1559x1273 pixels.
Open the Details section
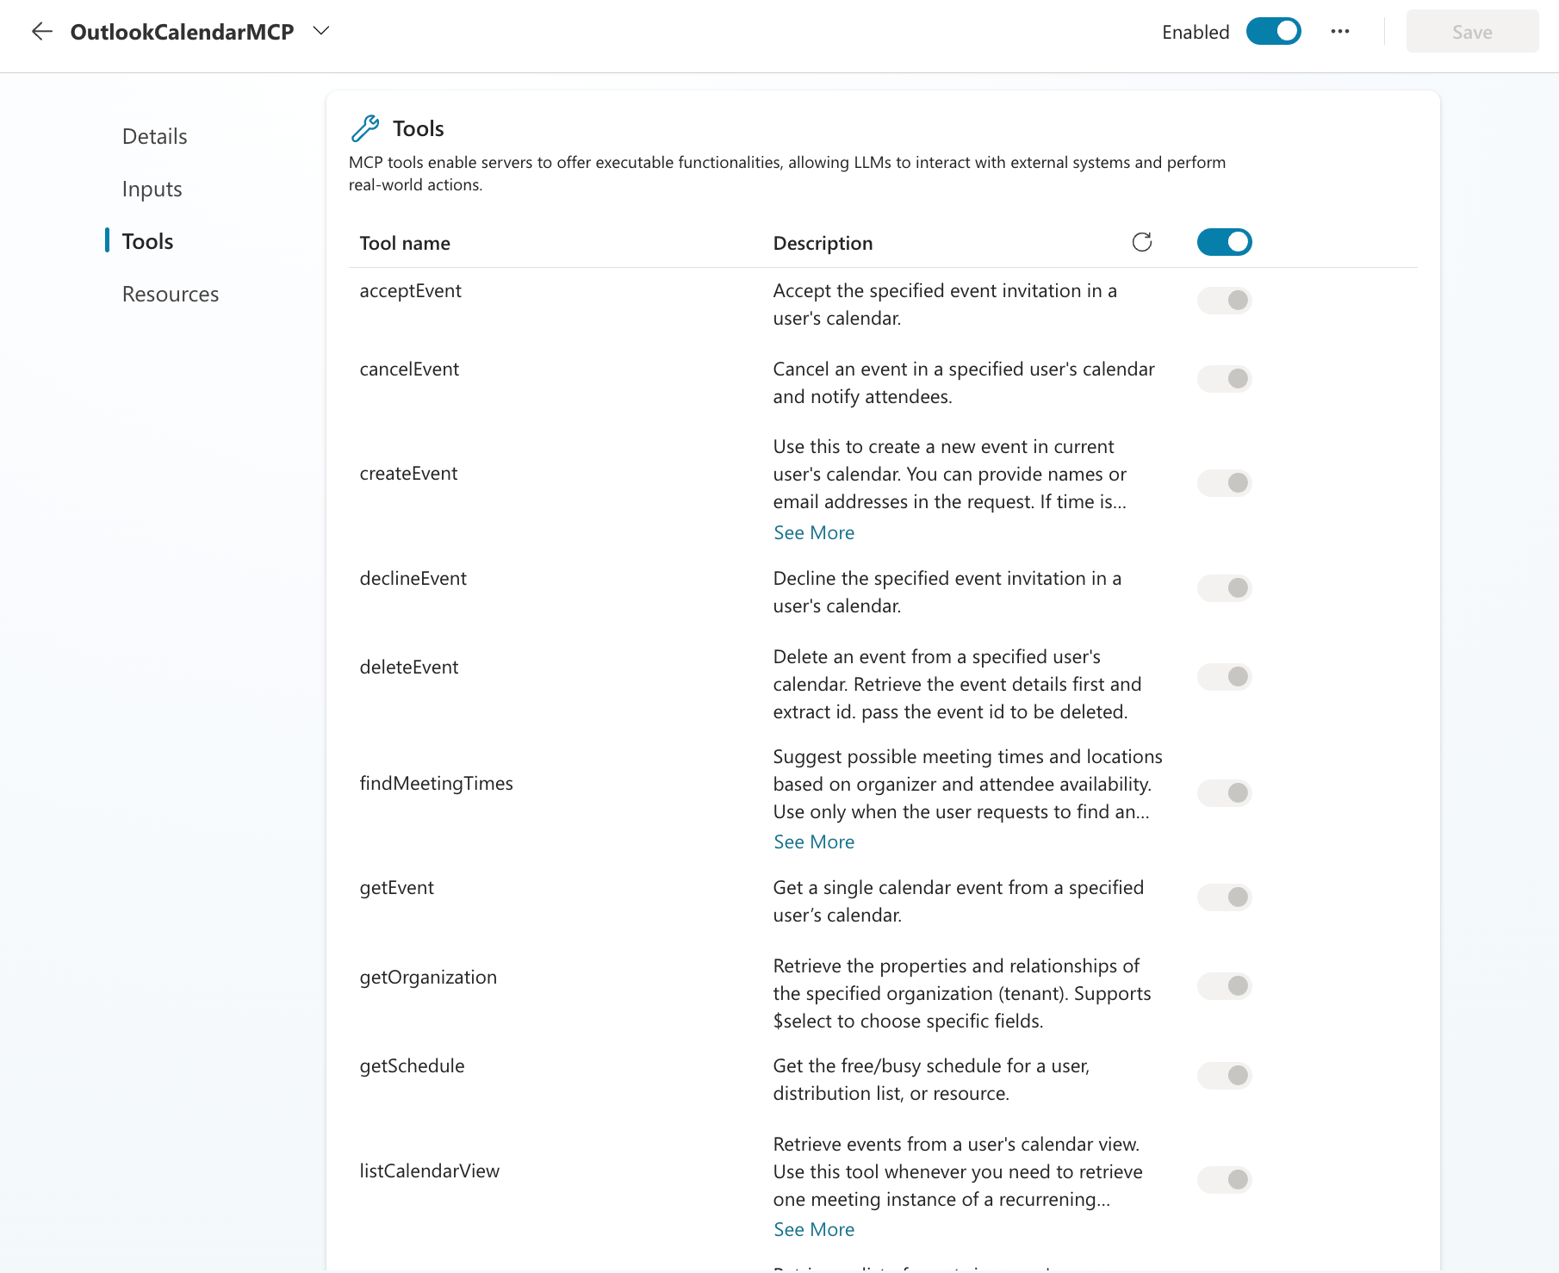coord(154,135)
